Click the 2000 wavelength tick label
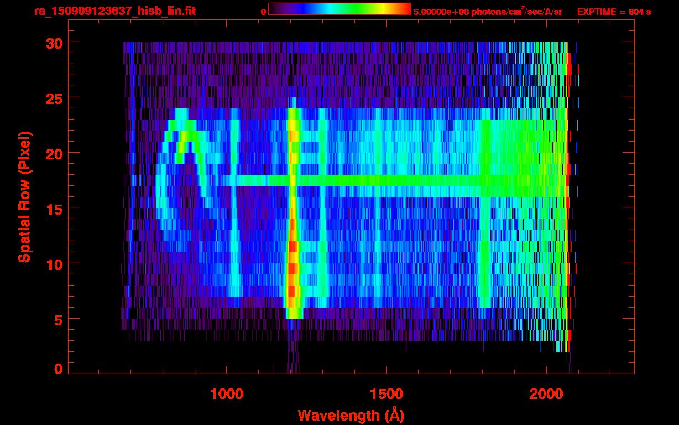 click(x=545, y=393)
